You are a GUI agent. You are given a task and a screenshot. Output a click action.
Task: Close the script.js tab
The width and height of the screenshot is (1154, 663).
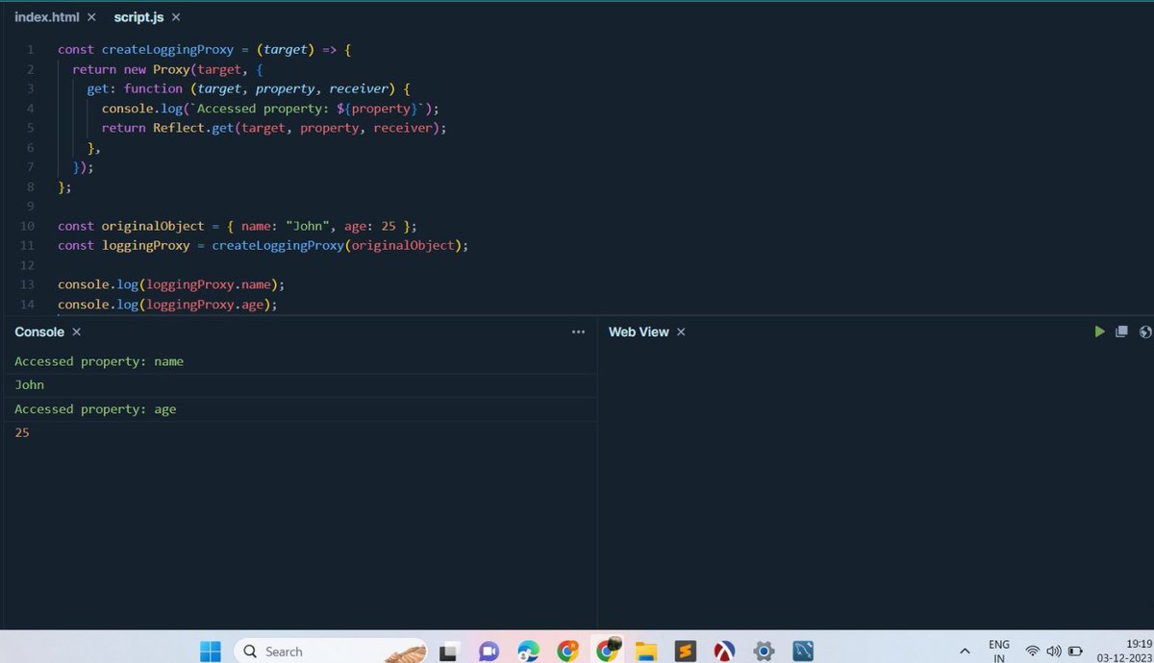[176, 17]
